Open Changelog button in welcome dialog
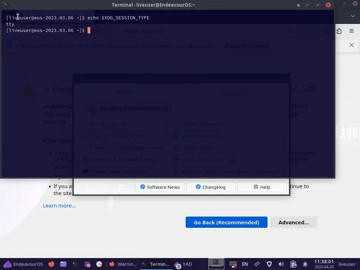 tap(211, 187)
